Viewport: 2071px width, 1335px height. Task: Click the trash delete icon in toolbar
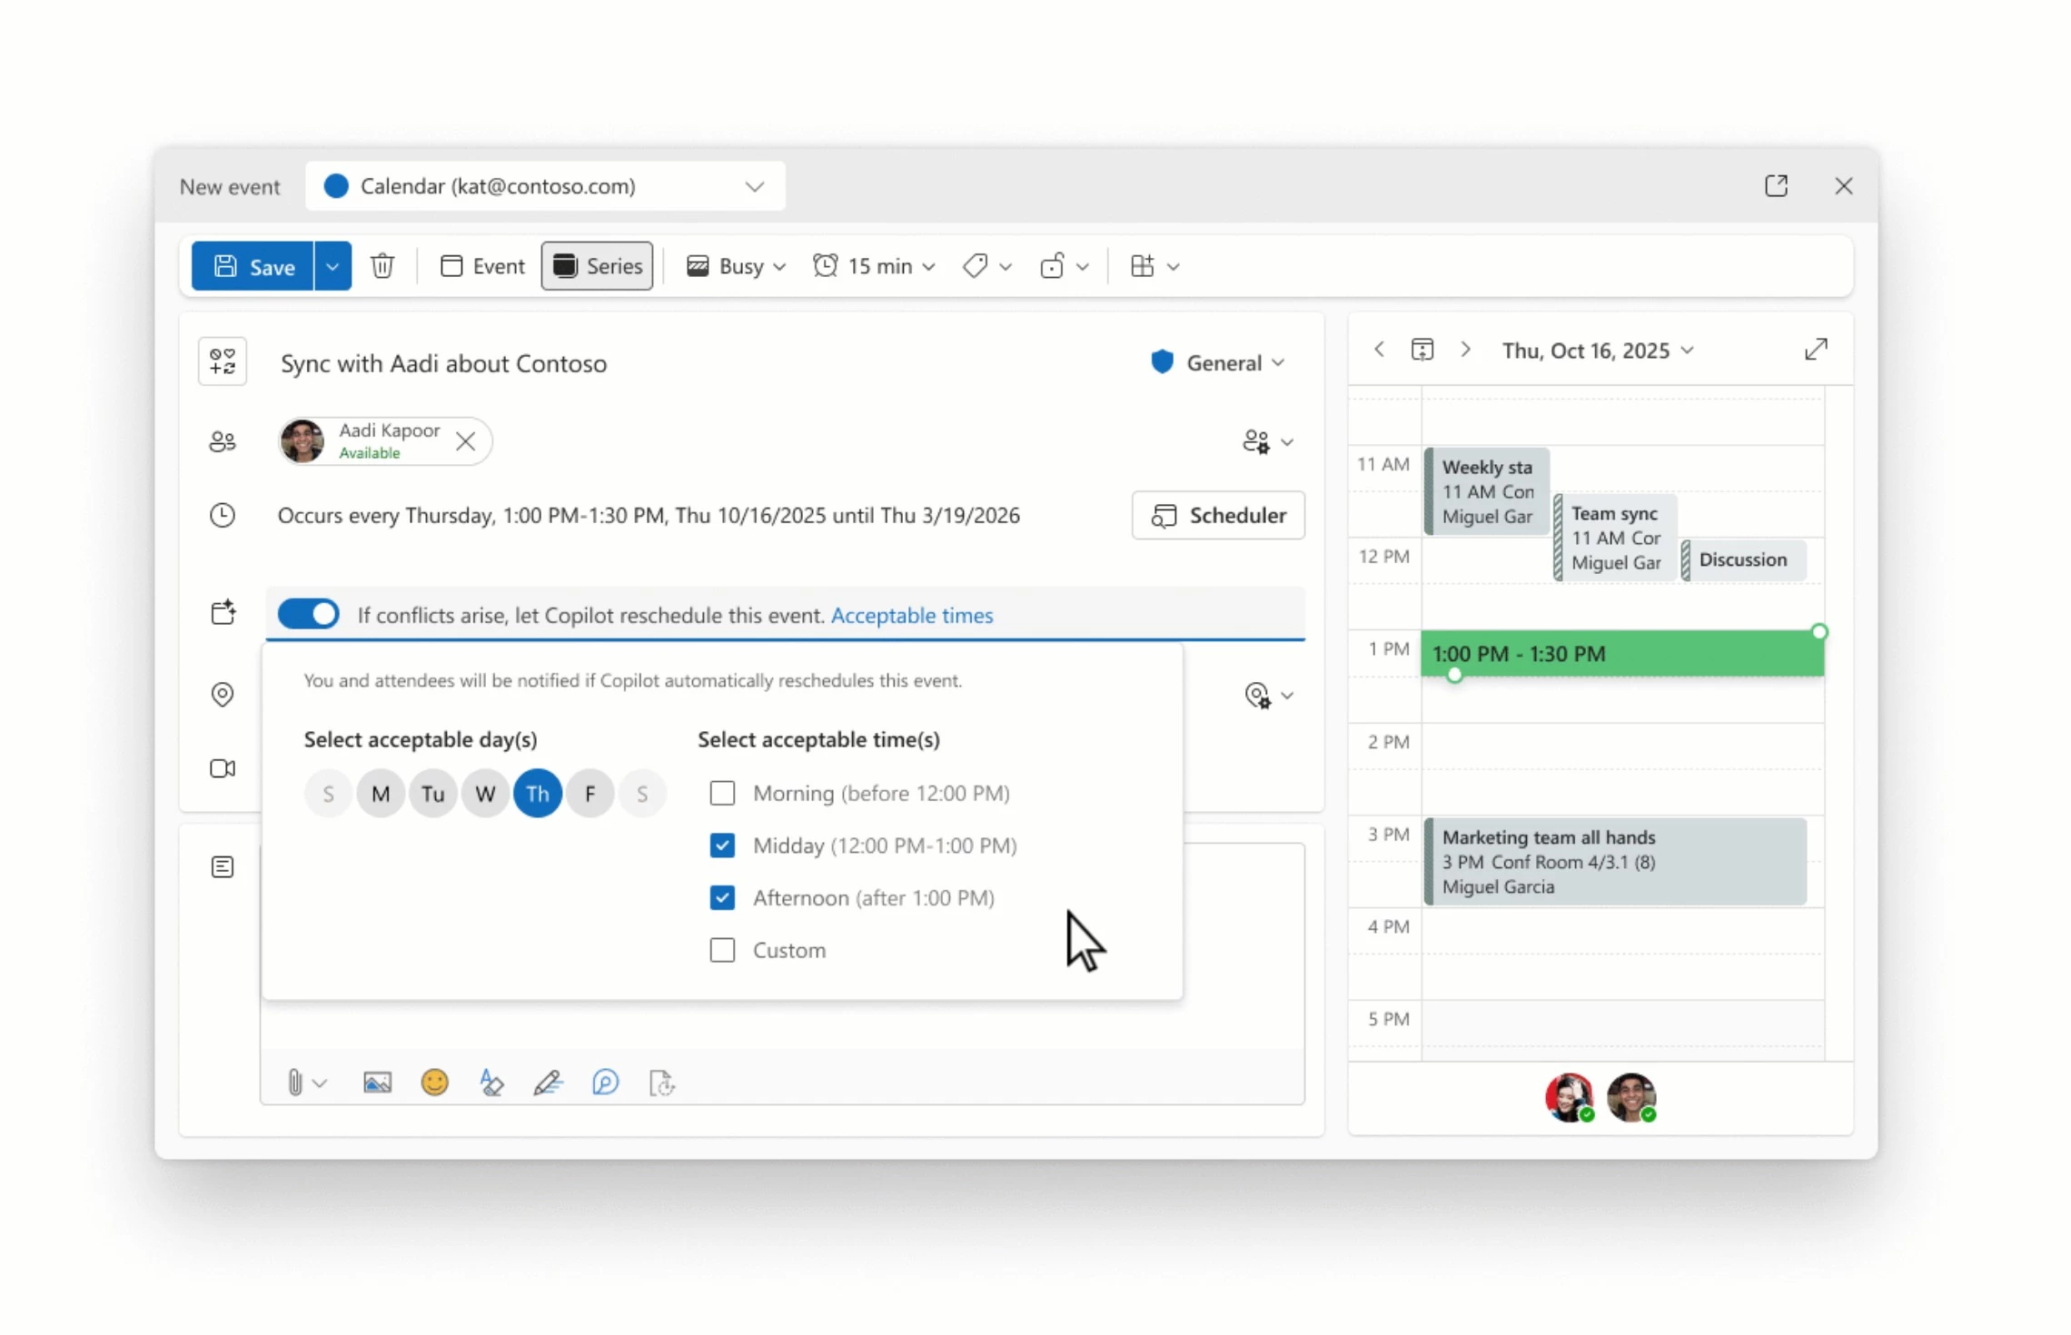coord(382,266)
